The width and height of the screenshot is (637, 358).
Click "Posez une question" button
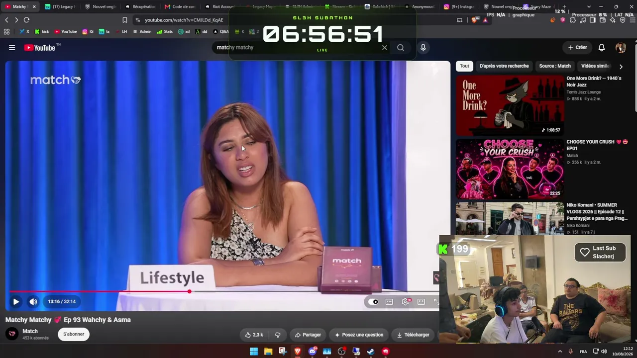pyautogui.click(x=358, y=335)
